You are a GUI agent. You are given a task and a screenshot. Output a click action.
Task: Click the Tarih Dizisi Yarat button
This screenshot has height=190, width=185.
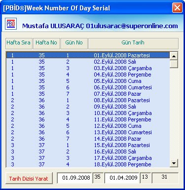(29, 178)
